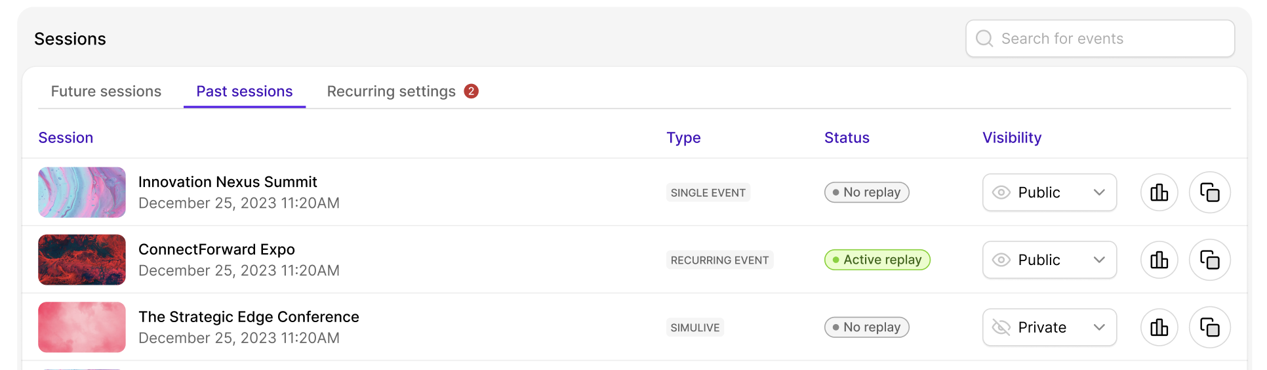
Task: Click the crossed-eye icon on Private visibility
Action: (1001, 327)
